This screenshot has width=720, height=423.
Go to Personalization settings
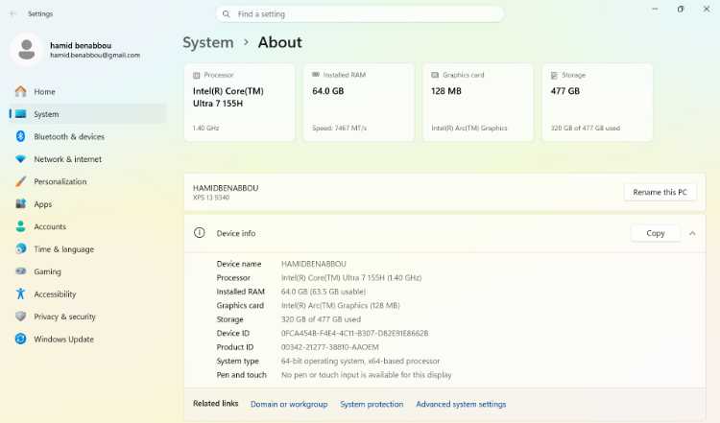point(87,181)
